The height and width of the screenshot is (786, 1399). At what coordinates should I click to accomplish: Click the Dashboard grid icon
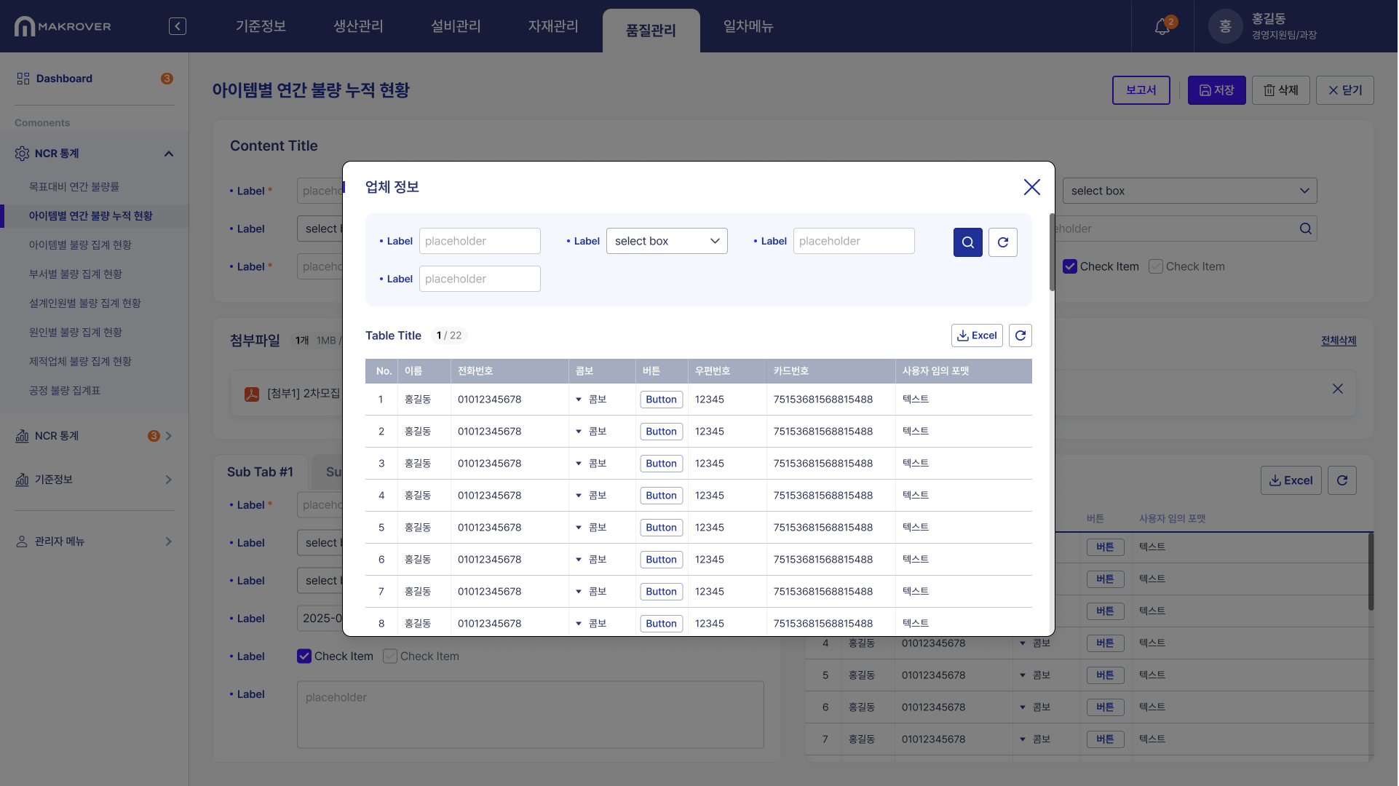click(23, 79)
